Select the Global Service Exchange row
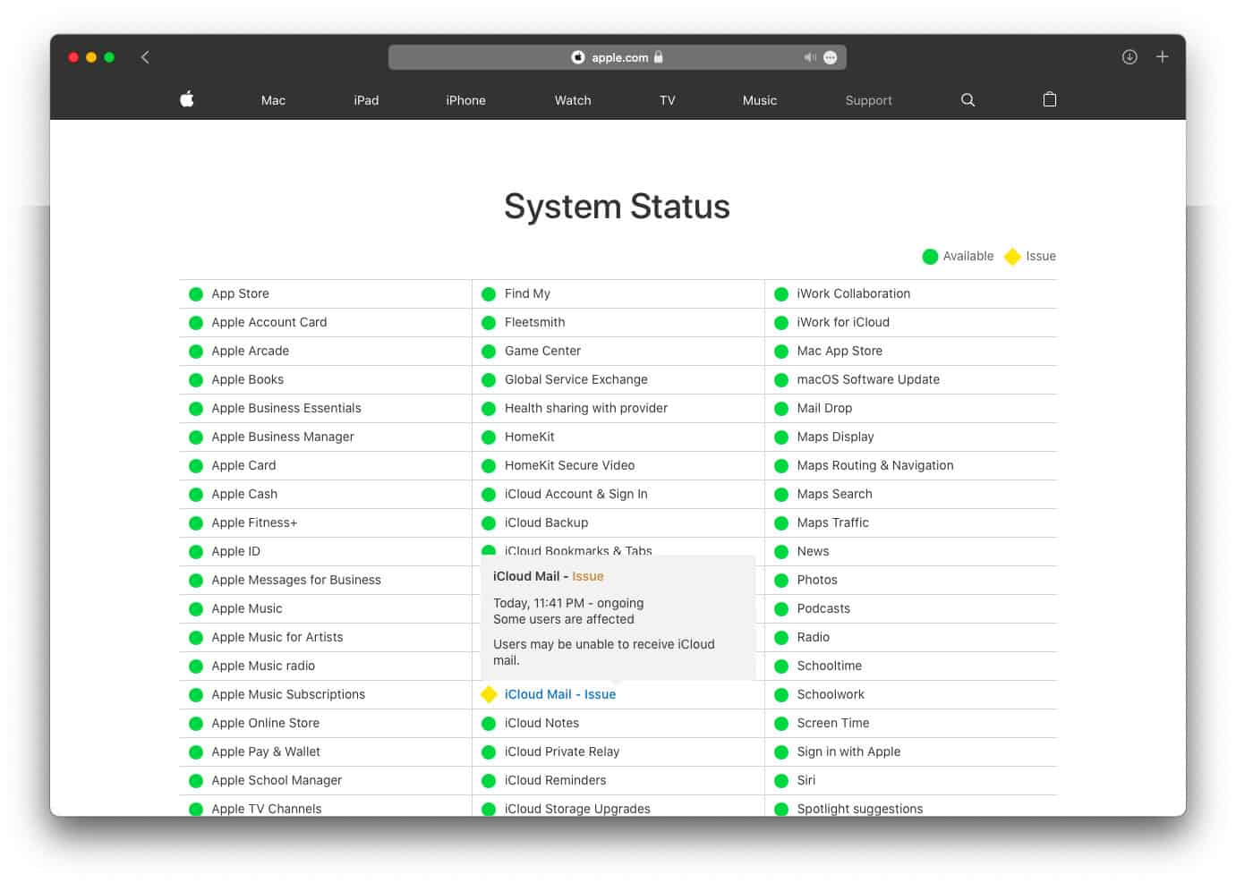The image size is (1236, 883). click(618, 379)
